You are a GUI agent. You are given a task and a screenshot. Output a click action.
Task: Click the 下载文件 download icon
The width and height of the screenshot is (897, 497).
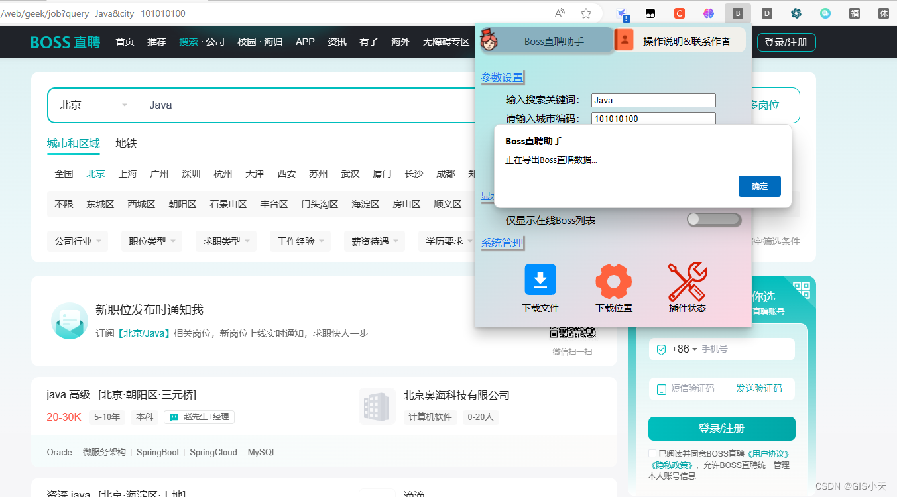(540, 279)
